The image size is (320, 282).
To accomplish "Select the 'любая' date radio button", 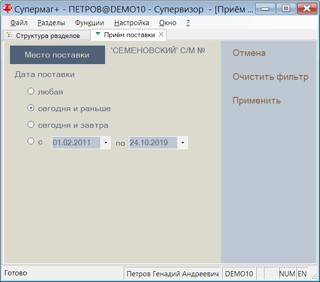I will point(31,91).
